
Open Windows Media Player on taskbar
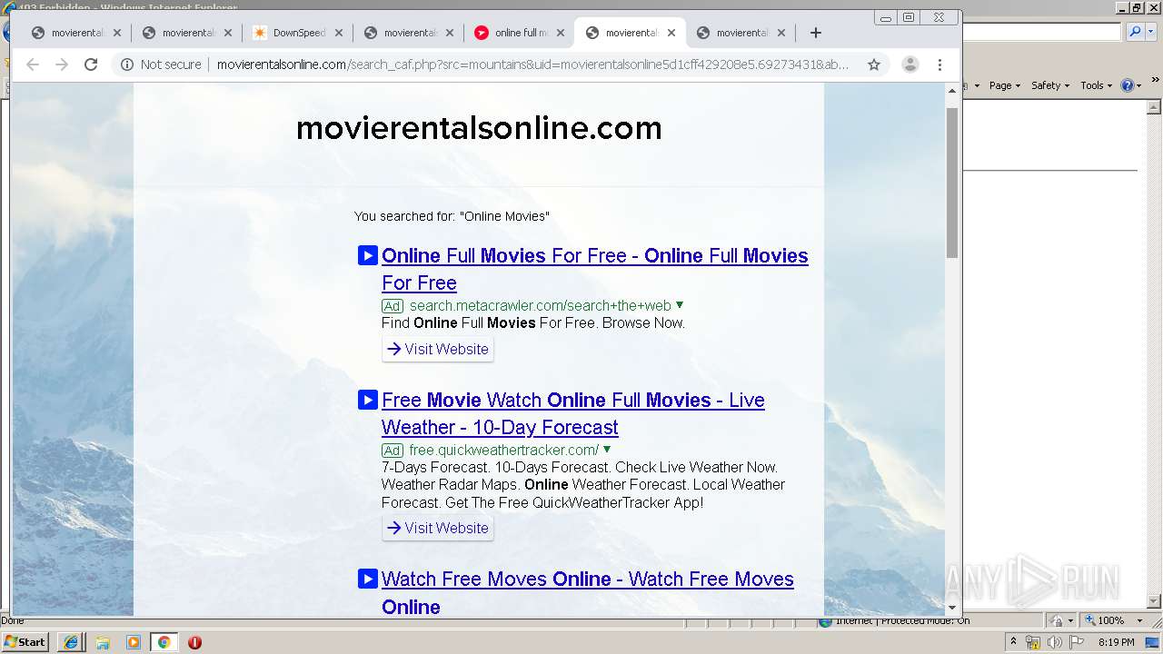click(134, 642)
